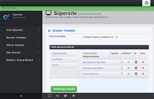Toggle active status of Pesto Cauliflower
Screen dimensions: 154x99
point(129,74)
